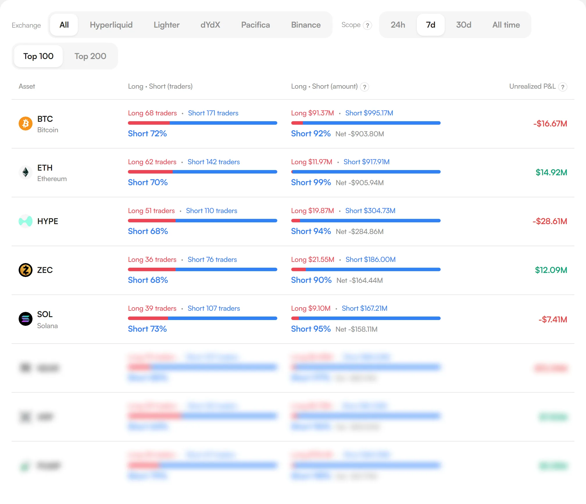This screenshot has width=586, height=504.
Task: Select the Top 100 toggle
Action: 38,56
